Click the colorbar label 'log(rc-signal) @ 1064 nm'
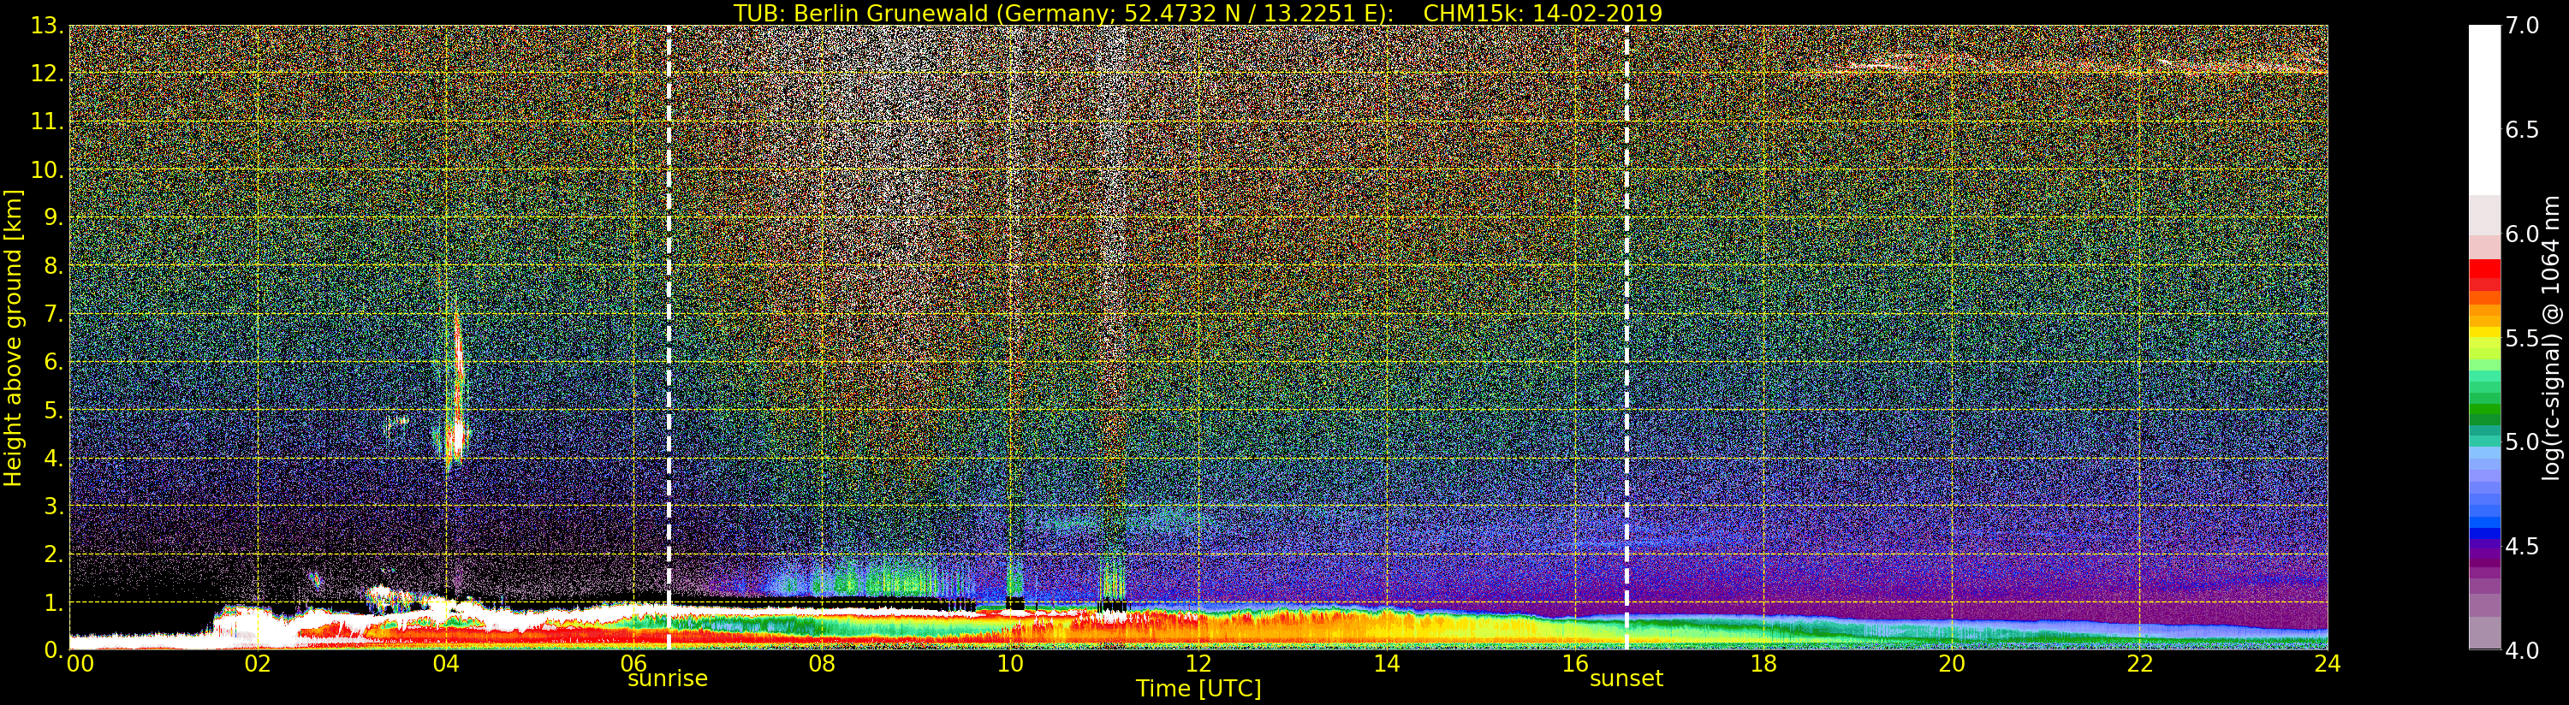The width and height of the screenshot is (2569, 705). coord(2550,337)
